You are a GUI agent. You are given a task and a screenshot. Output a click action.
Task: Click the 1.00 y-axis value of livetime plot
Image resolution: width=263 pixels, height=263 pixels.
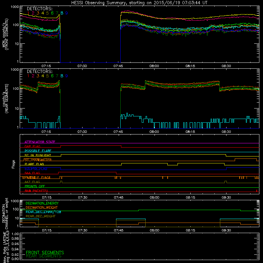[15, 234]
